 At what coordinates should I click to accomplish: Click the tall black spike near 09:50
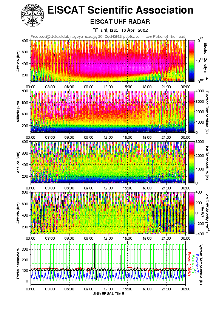click(x=95, y=255)
